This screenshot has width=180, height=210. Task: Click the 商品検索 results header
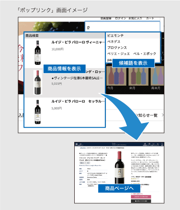click(65, 36)
